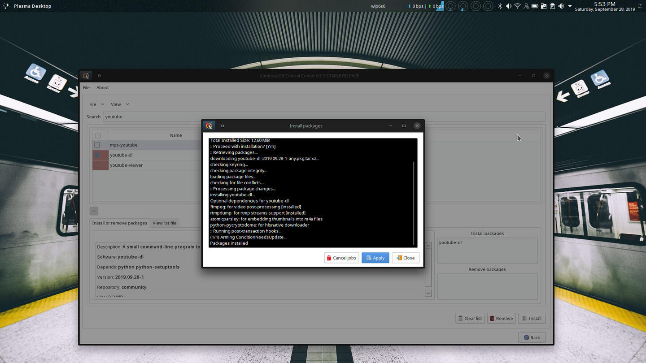Click 'Packages installed' line in terminal
This screenshot has width=646, height=363.
229,243
